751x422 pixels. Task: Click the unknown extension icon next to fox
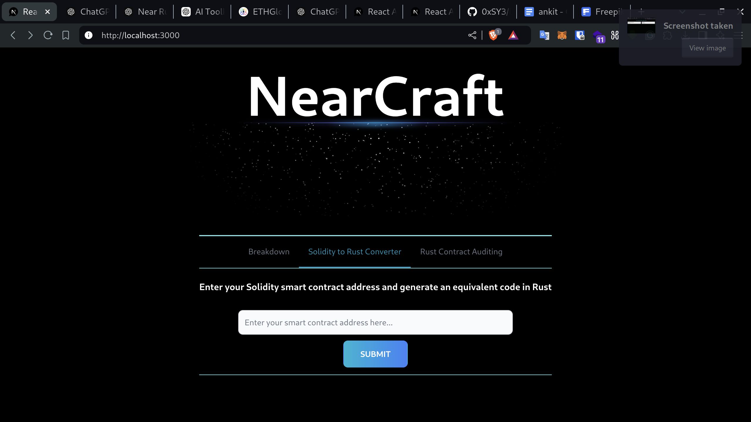[580, 35]
